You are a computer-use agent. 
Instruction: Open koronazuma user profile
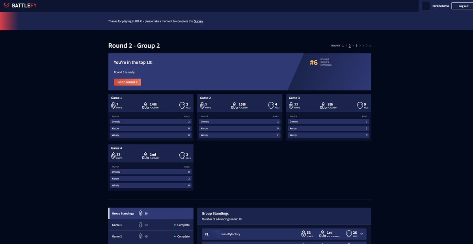pyautogui.click(x=440, y=6)
